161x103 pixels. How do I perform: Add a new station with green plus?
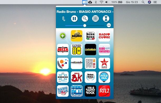(63, 36)
